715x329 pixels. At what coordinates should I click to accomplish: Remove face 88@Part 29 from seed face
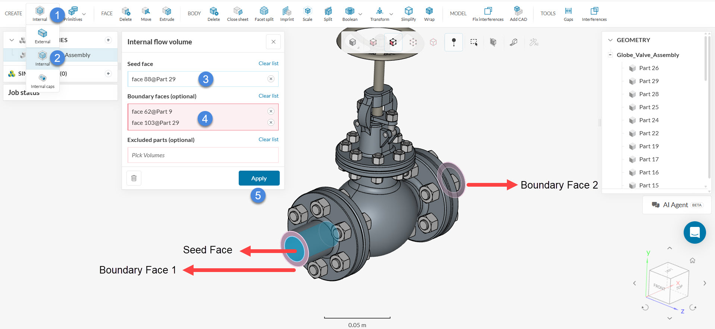271,79
